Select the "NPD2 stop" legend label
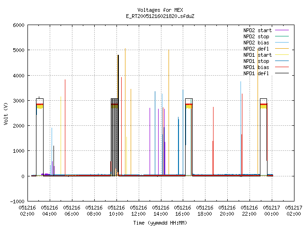 tap(256, 36)
